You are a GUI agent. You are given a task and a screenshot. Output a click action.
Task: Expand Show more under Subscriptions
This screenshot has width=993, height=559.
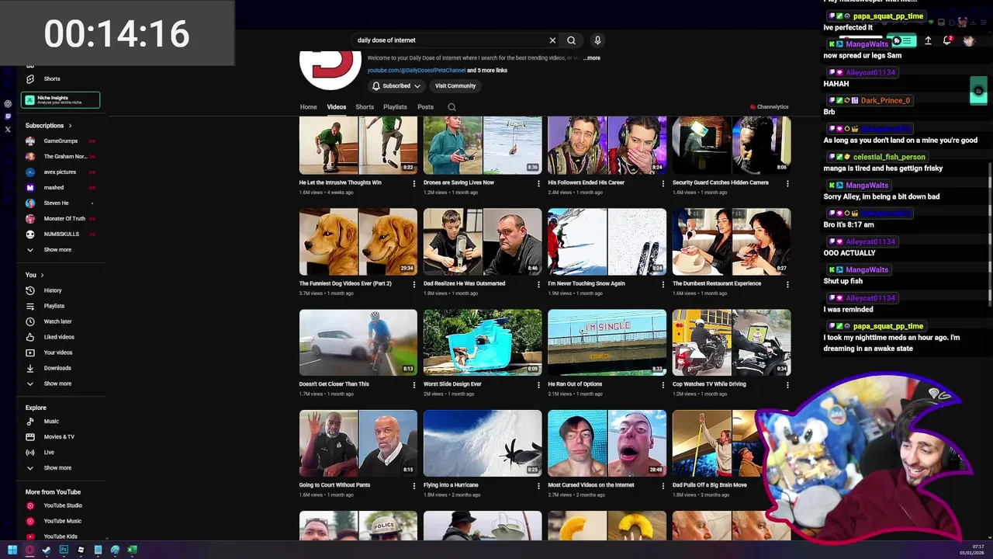point(57,249)
